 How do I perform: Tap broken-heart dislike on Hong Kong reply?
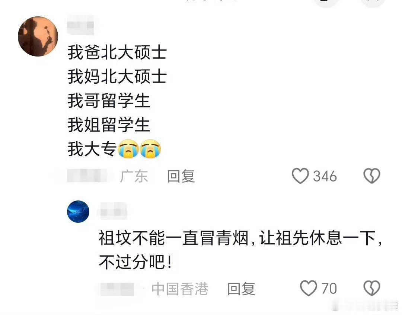point(372,288)
